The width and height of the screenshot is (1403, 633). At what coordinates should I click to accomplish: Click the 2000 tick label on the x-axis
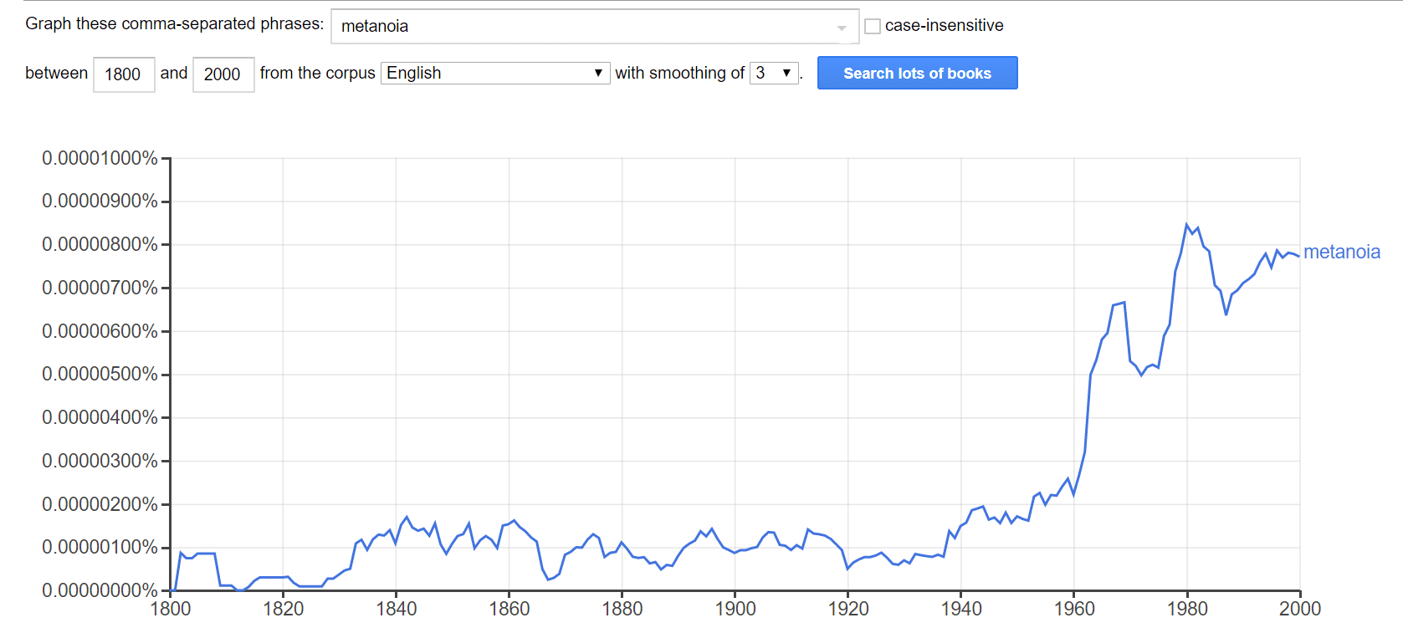(1299, 609)
